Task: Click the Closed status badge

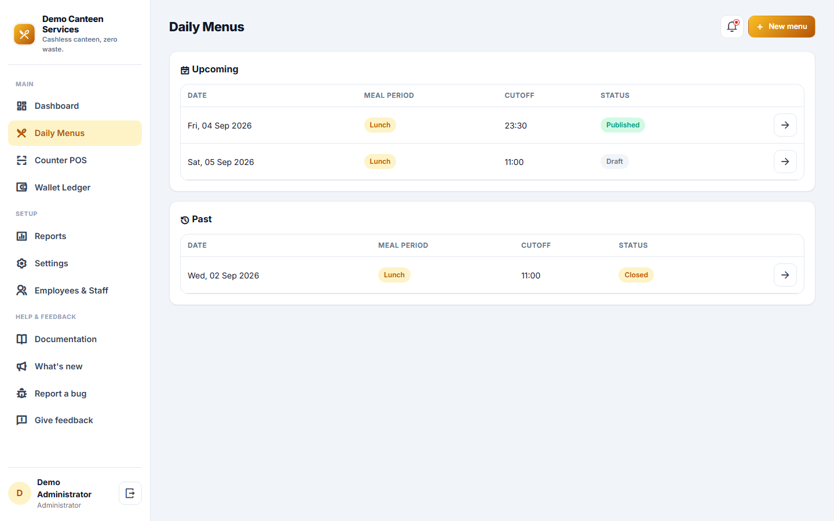Action: click(x=636, y=275)
